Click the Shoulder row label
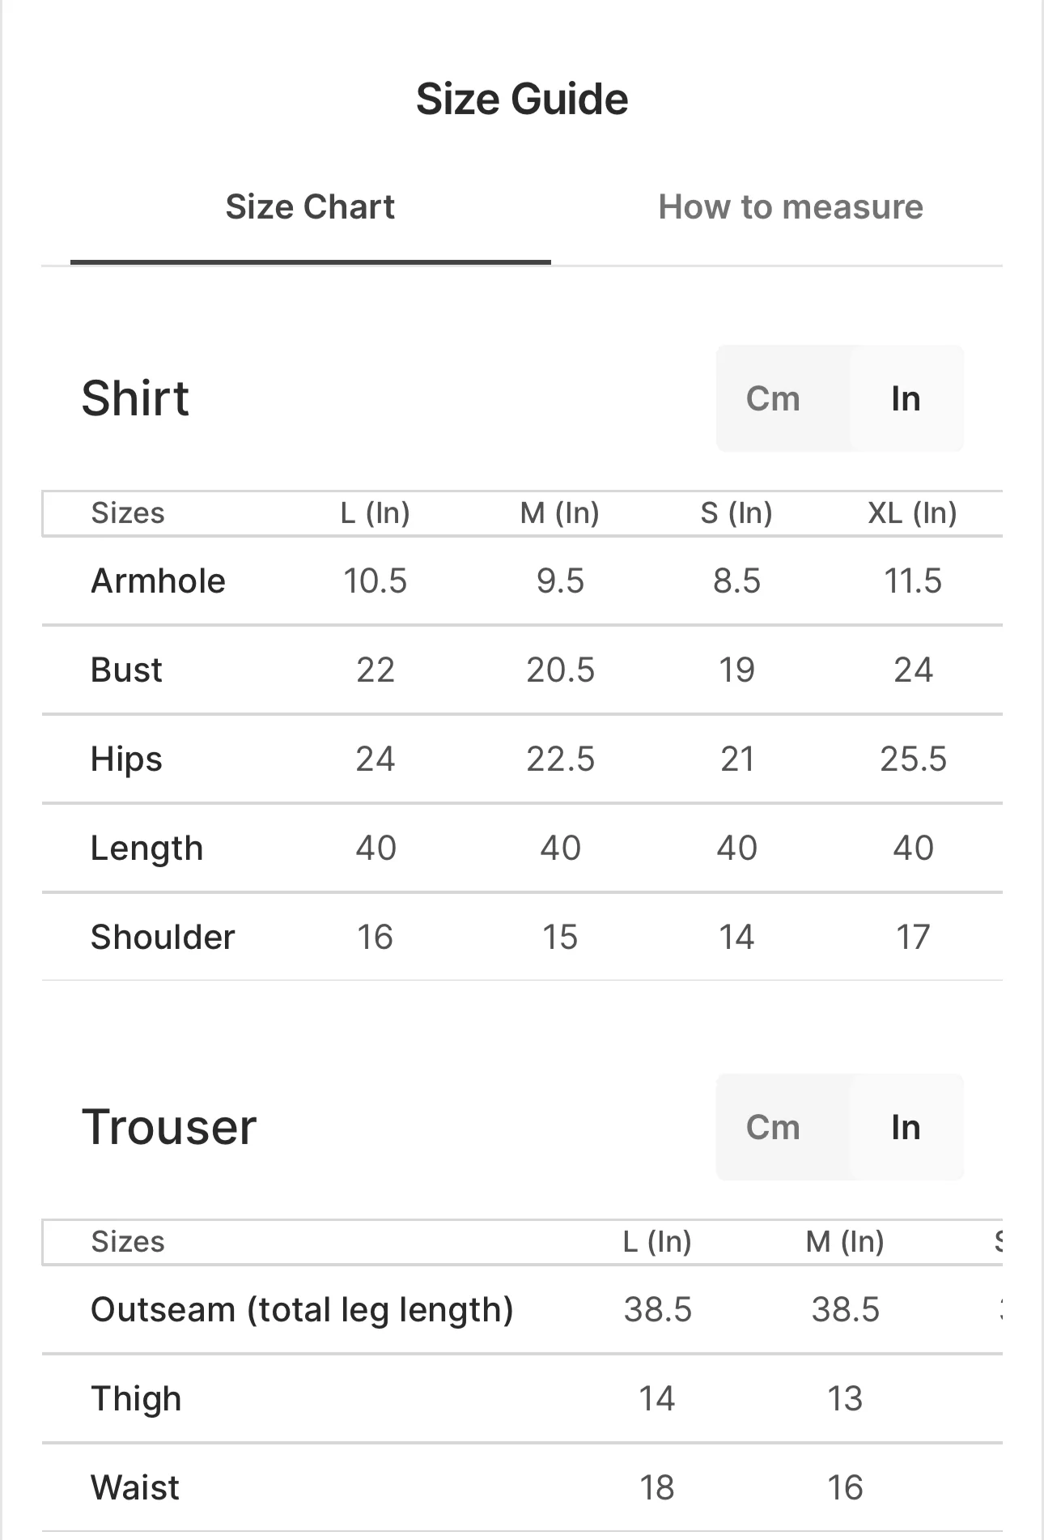 (x=163, y=937)
